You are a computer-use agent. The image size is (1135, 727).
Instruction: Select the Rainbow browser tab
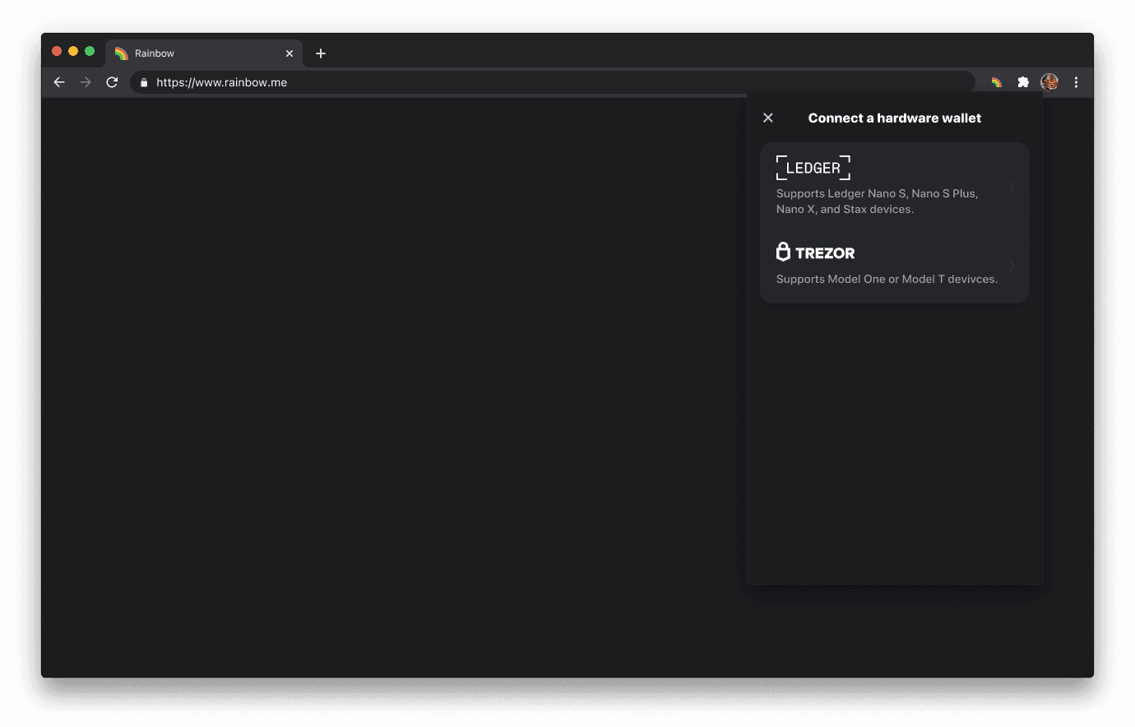(204, 53)
